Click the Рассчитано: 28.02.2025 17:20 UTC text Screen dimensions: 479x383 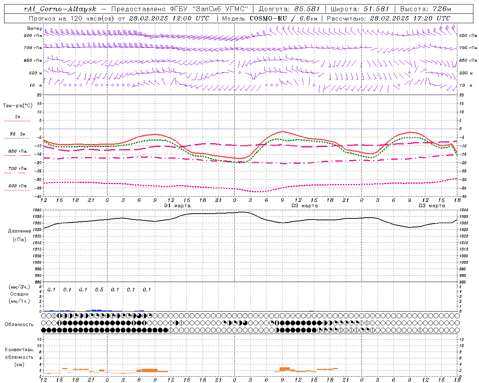click(389, 18)
